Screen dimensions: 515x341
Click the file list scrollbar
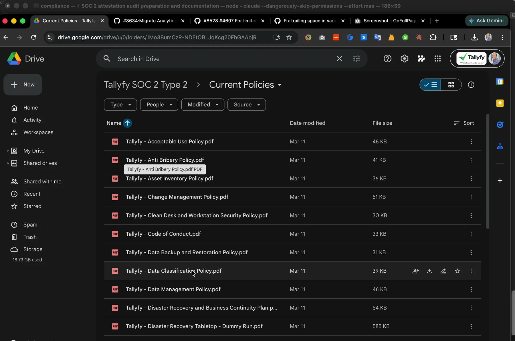[488, 171]
